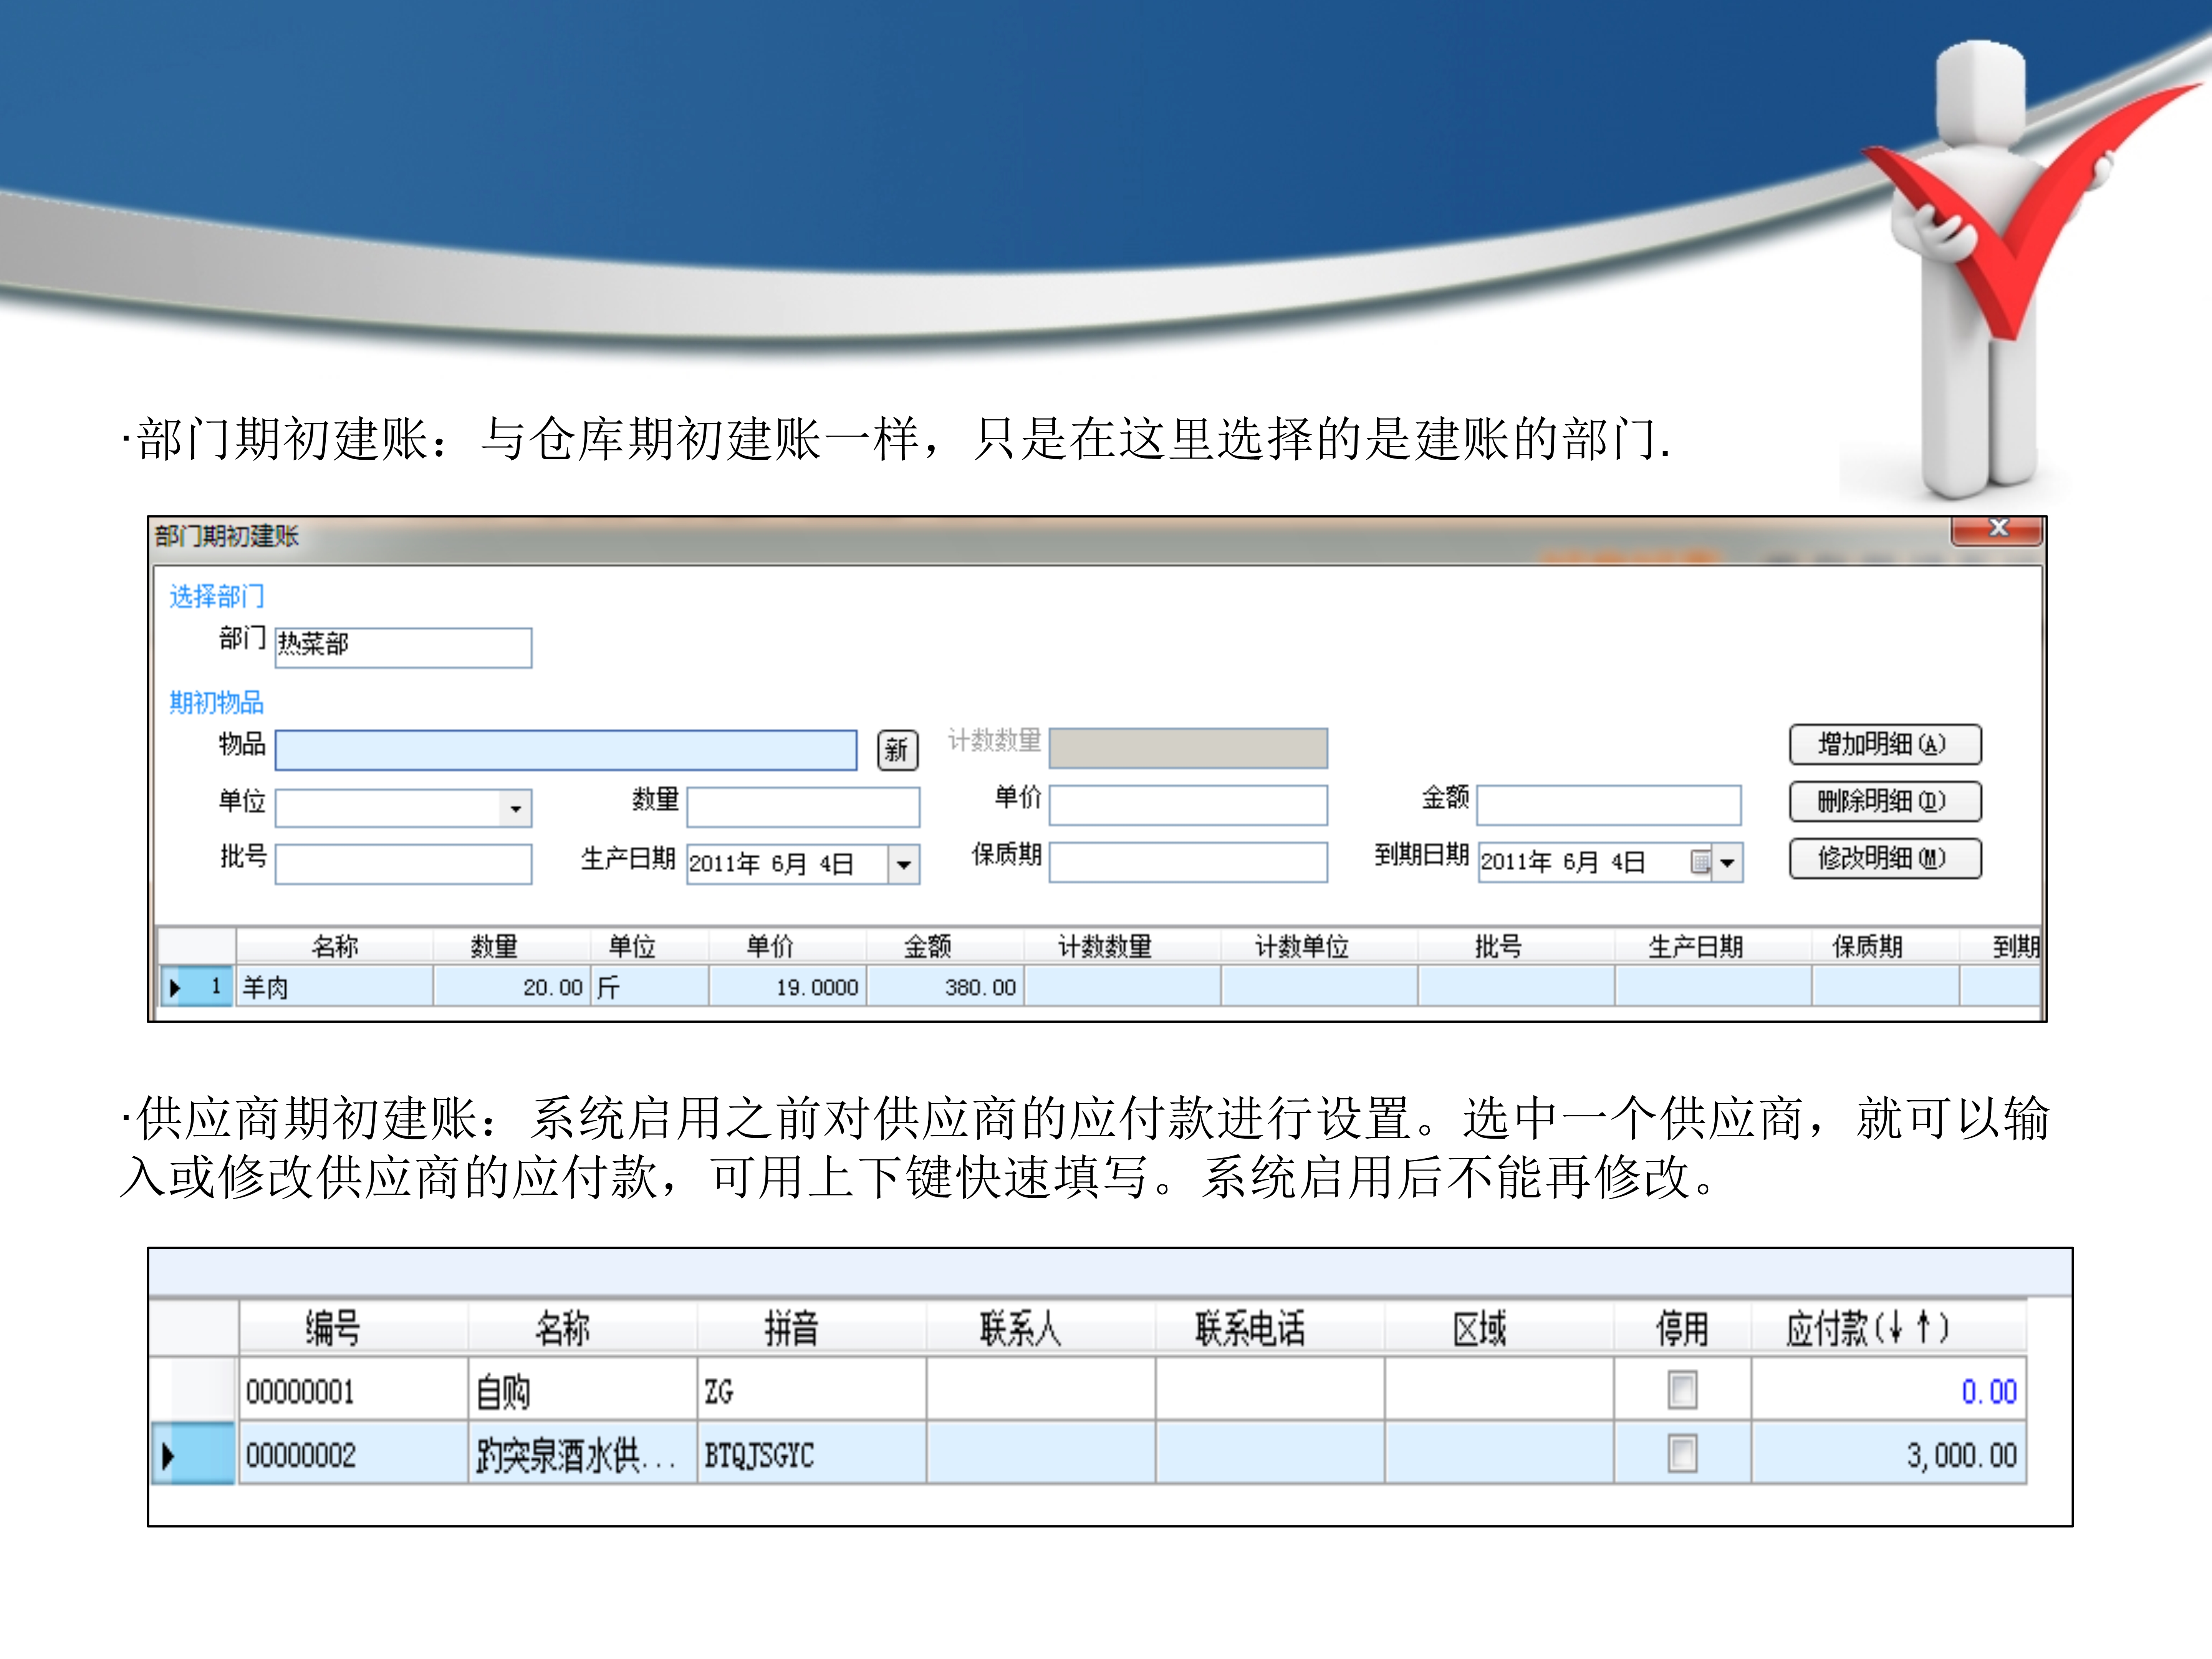Toggle the 停用 checkbox for supplier 自购
This screenshot has height=1659, width=2212.
1682,1390
